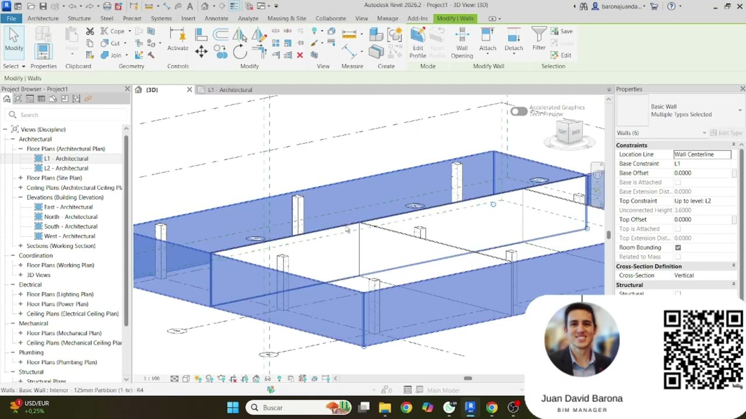This screenshot has width=746, height=419.
Task: Toggle the Room Bounding checkbox
Action: [x=678, y=247]
